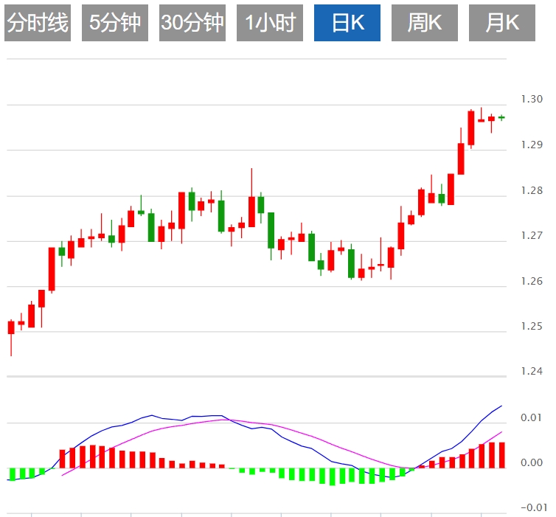
Task: Switch to the 分时线 chart tab
Action: click(x=38, y=23)
